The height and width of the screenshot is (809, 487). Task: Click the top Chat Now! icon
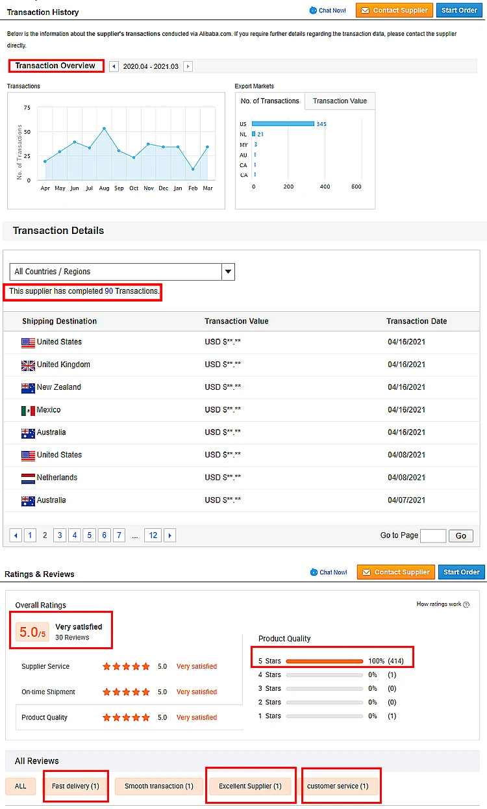click(314, 10)
